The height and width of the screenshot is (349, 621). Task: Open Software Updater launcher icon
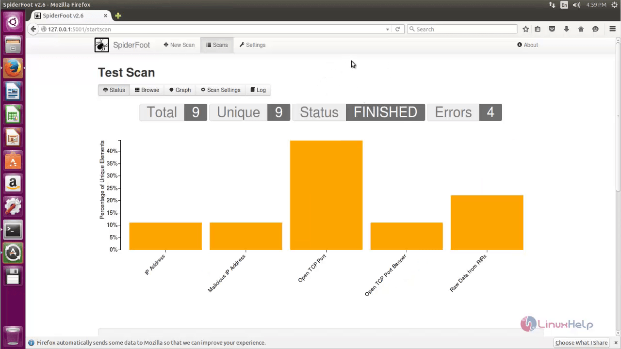pos(13,253)
